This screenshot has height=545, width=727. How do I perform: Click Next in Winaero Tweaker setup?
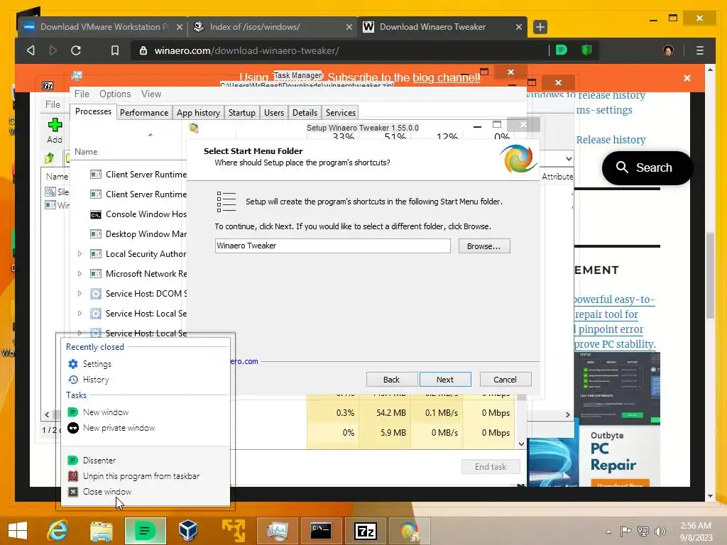[445, 380]
